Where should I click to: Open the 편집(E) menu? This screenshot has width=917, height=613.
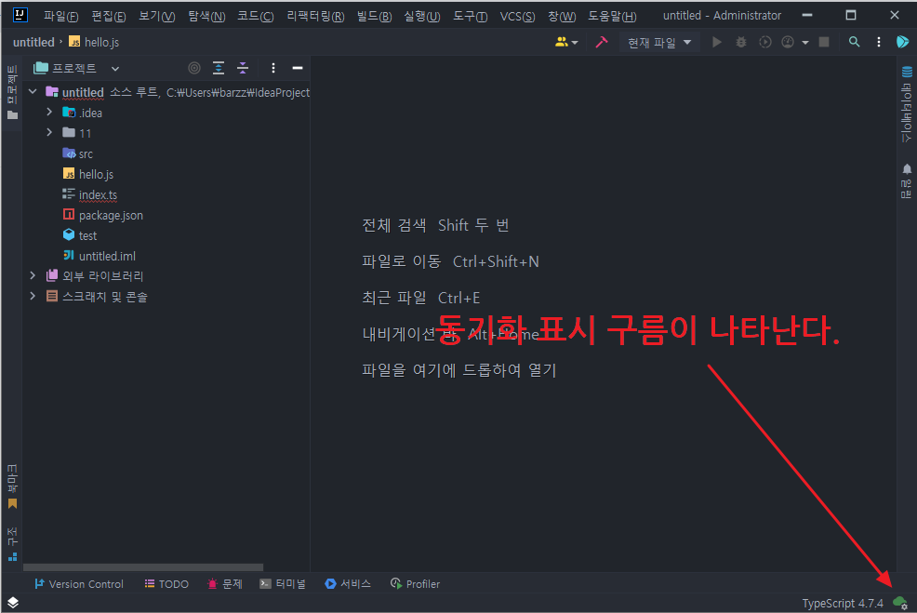pos(108,16)
